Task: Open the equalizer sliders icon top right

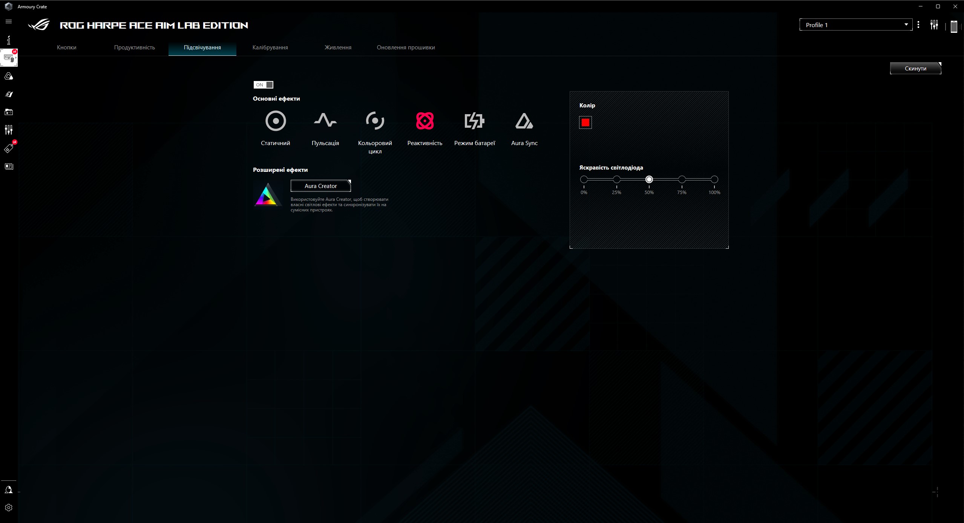Action: 934,25
